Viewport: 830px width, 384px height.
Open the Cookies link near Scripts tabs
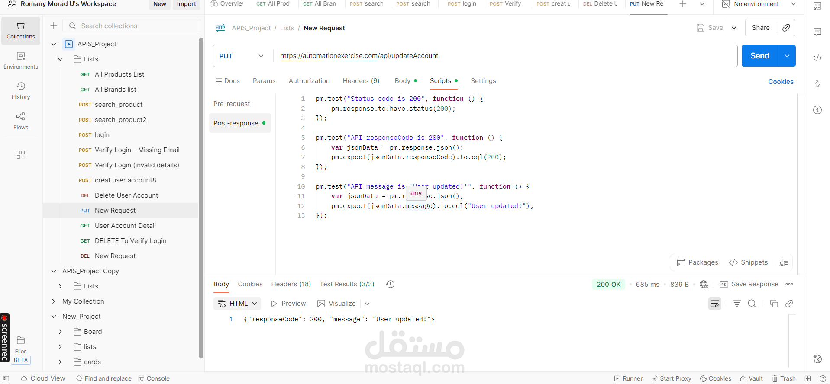point(781,82)
